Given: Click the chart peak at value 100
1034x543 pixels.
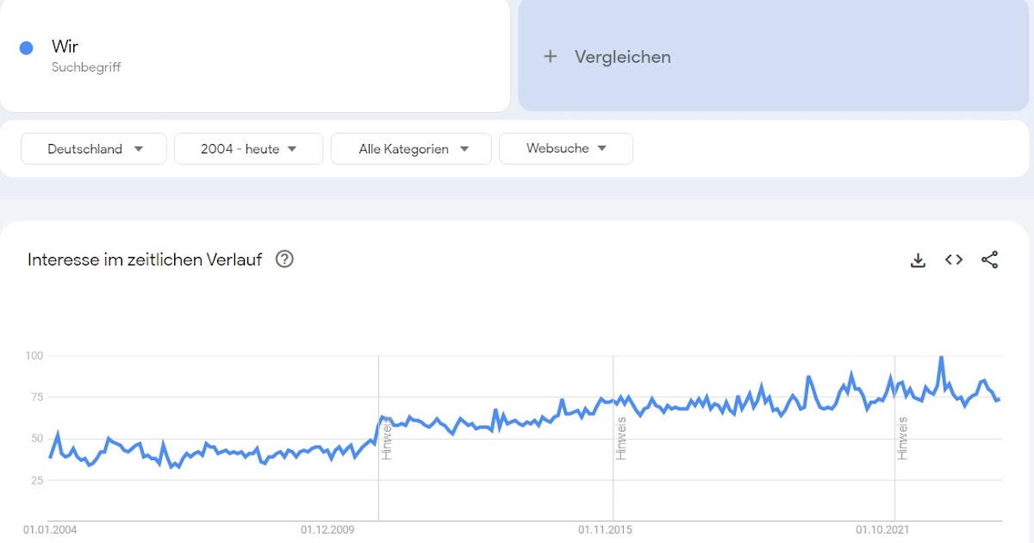Looking at the screenshot, I should 941,357.
